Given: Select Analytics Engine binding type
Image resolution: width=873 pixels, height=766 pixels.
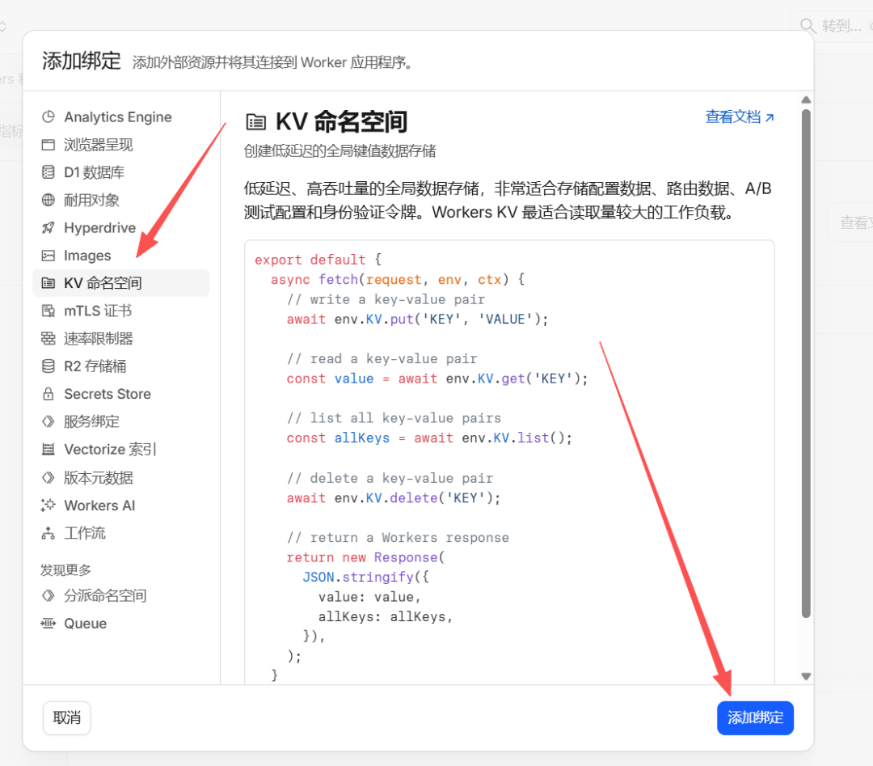Looking at the screenshot, I should click(x=120, y=117).
